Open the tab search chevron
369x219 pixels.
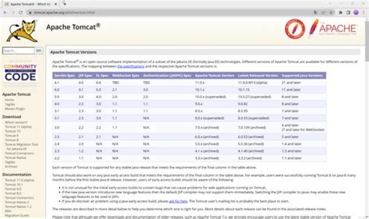(330, 4)
